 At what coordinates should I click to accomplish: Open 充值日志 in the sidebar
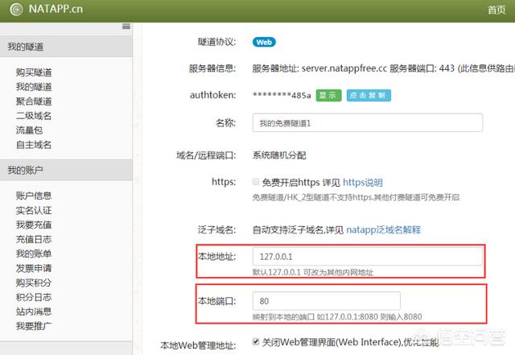[34, 239]
